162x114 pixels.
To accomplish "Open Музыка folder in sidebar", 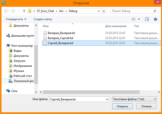I will [19, 71].
